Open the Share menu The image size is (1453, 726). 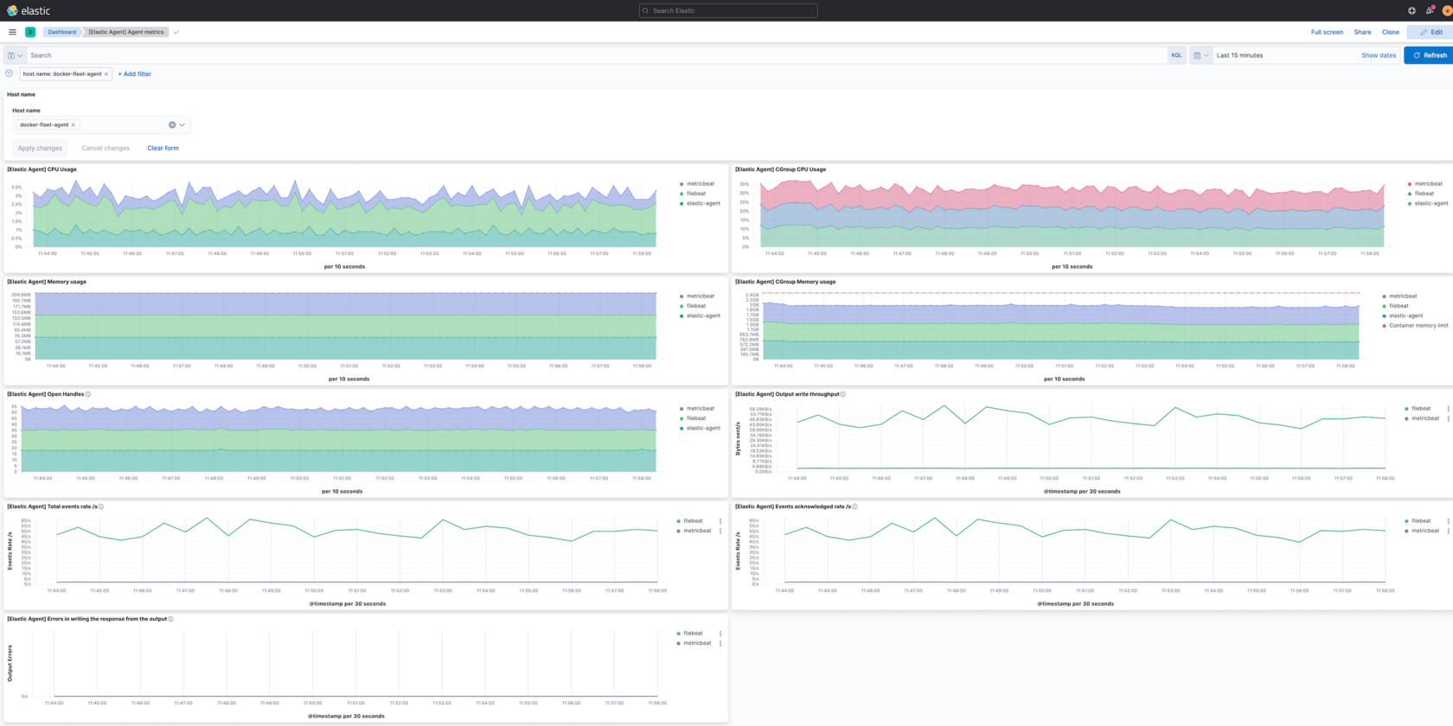pos(1362,32)
